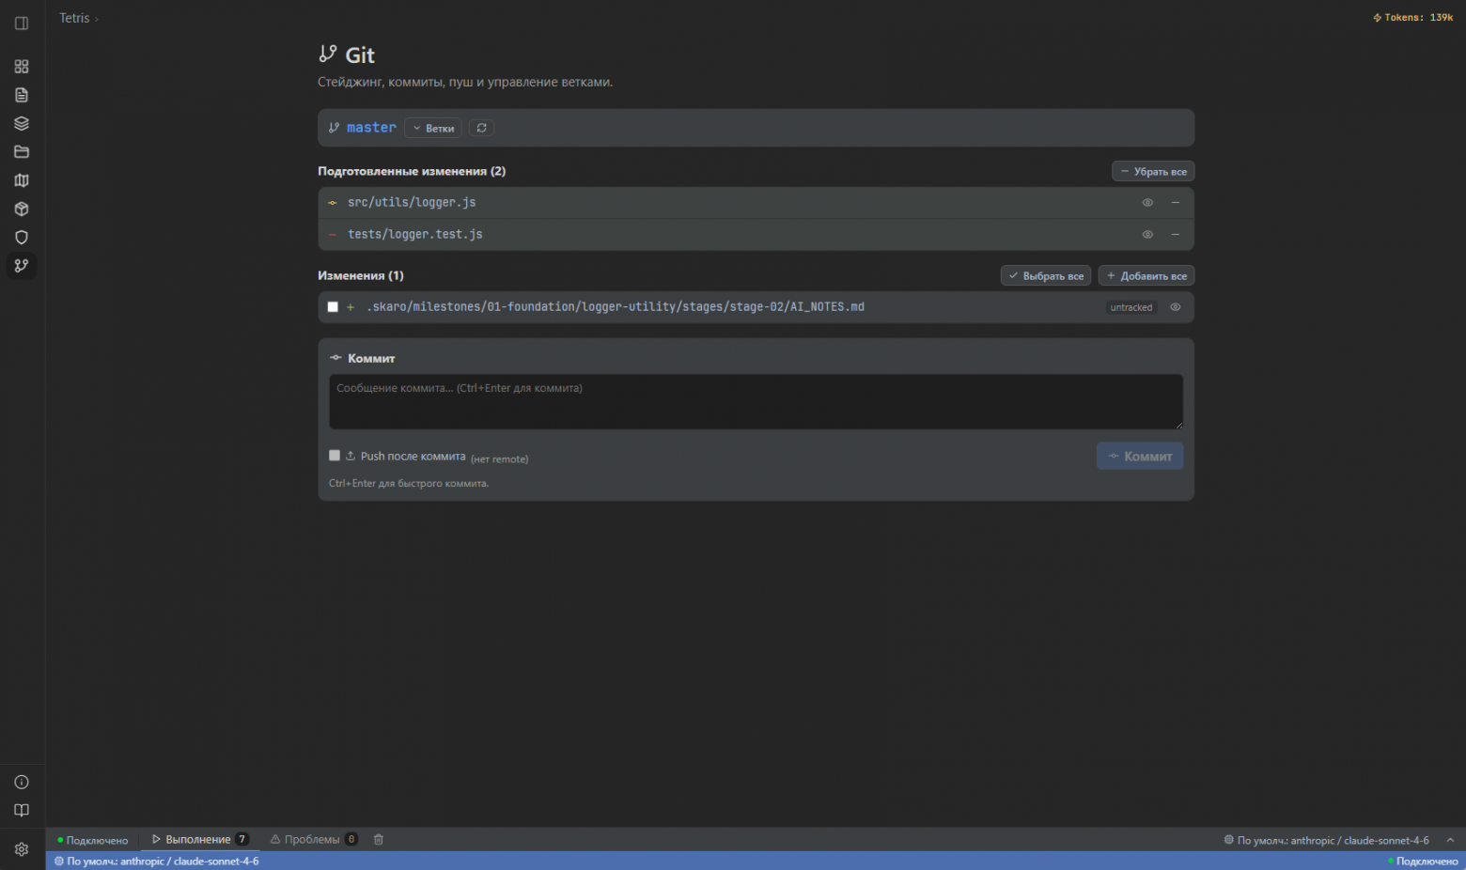Open the cube package icon in sidebar
Viewport: 1466px width, 870px height.
(22, 210)
